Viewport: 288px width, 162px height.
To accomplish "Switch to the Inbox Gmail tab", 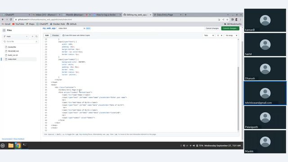I will tap(46, 15).
